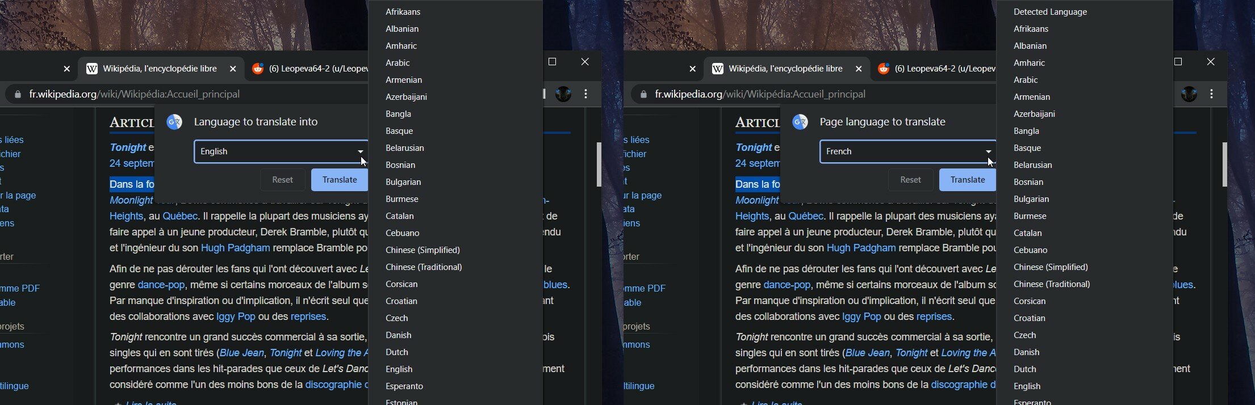Click Translate in 'Page language to translate' popup
Image resolution: width=1255 pixels, height=405 pixels.
coord(968,180)
